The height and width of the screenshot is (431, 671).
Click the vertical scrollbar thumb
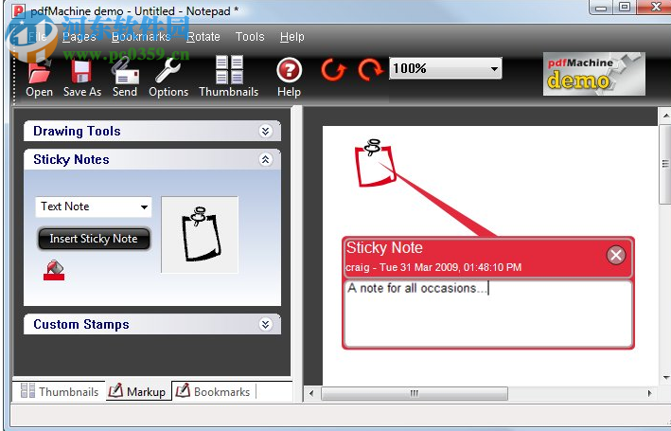point(665,164)
